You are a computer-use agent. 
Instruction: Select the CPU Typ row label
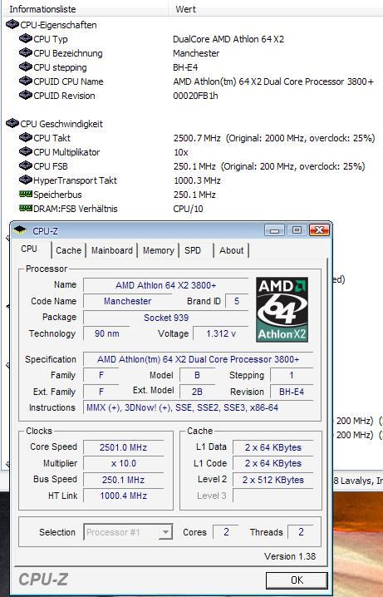pos(51,39)
